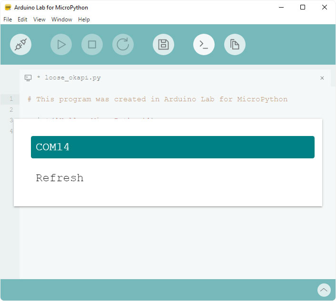This screenshot has height=301, width=336.
Task: Close the Arduino Lab window
Action: [325, 8]
